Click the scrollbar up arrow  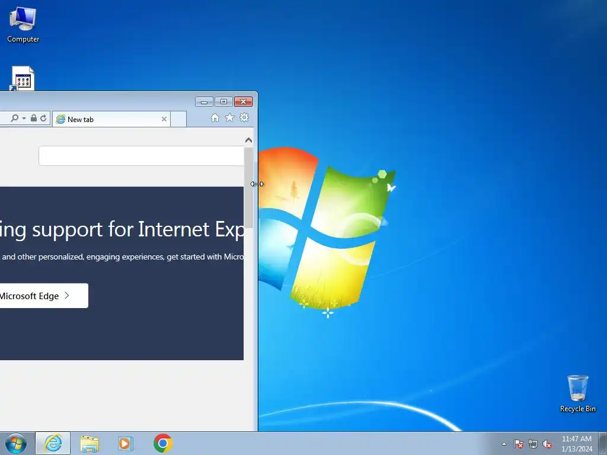pyautogui.click(x=248, y=140)
